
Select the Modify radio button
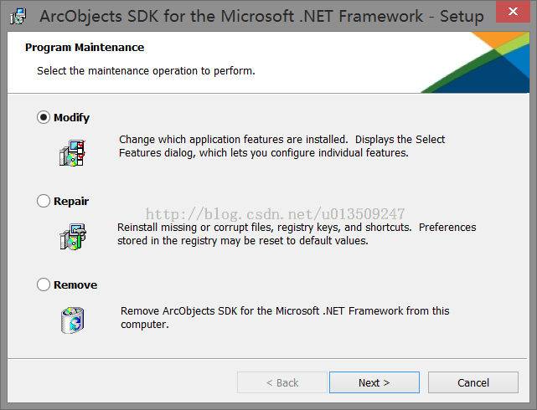(44, 117)
